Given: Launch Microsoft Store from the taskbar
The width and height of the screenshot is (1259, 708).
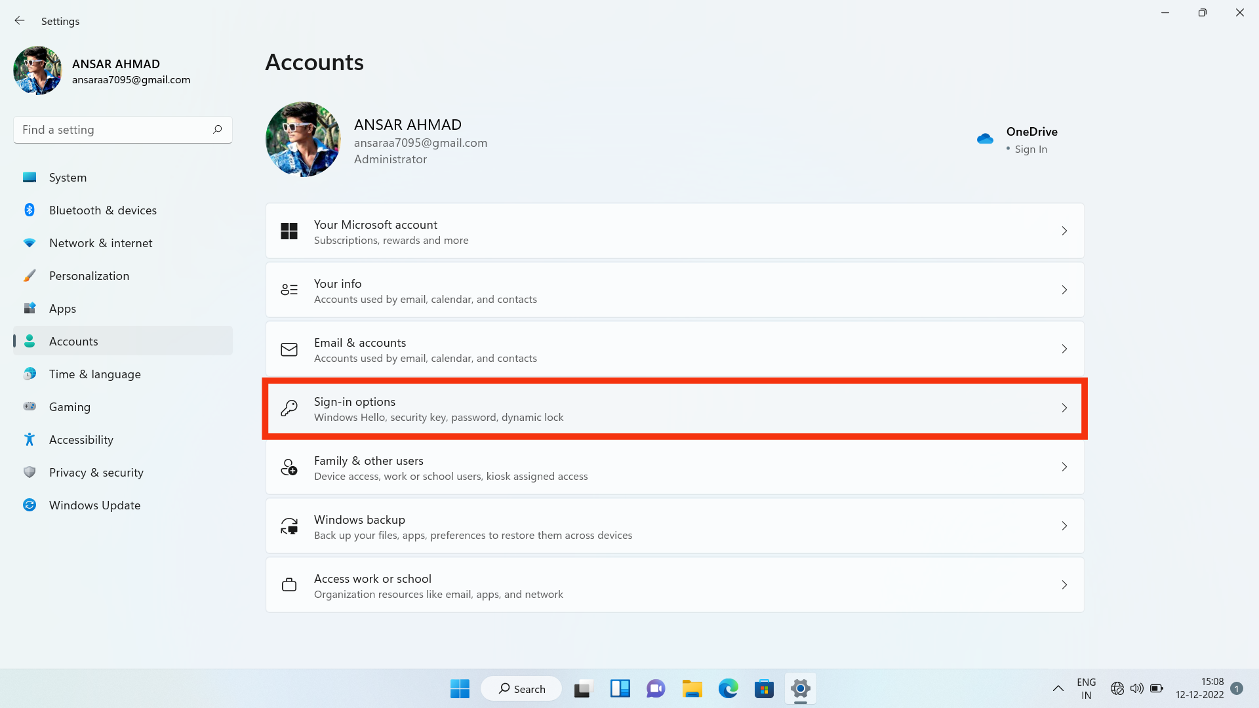Looking at the screenshot, I should pyautogui.click(x=764, y=688).
